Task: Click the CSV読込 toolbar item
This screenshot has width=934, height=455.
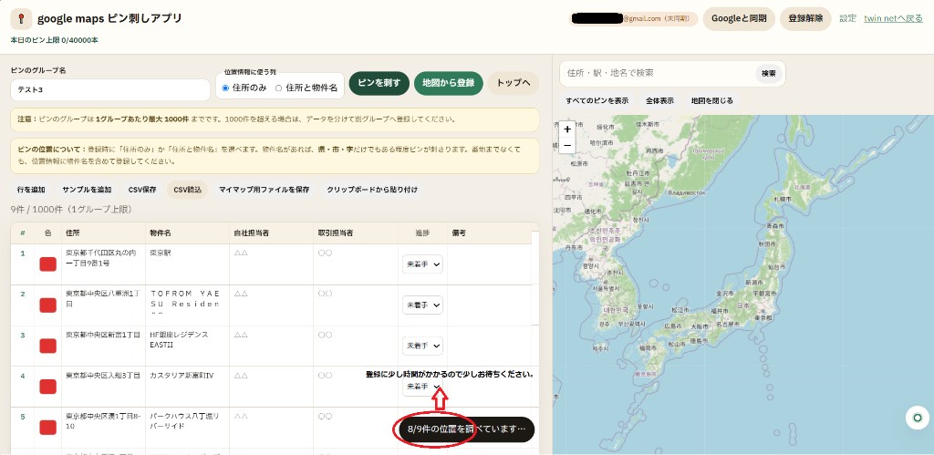Action: (x=188, y=190)
